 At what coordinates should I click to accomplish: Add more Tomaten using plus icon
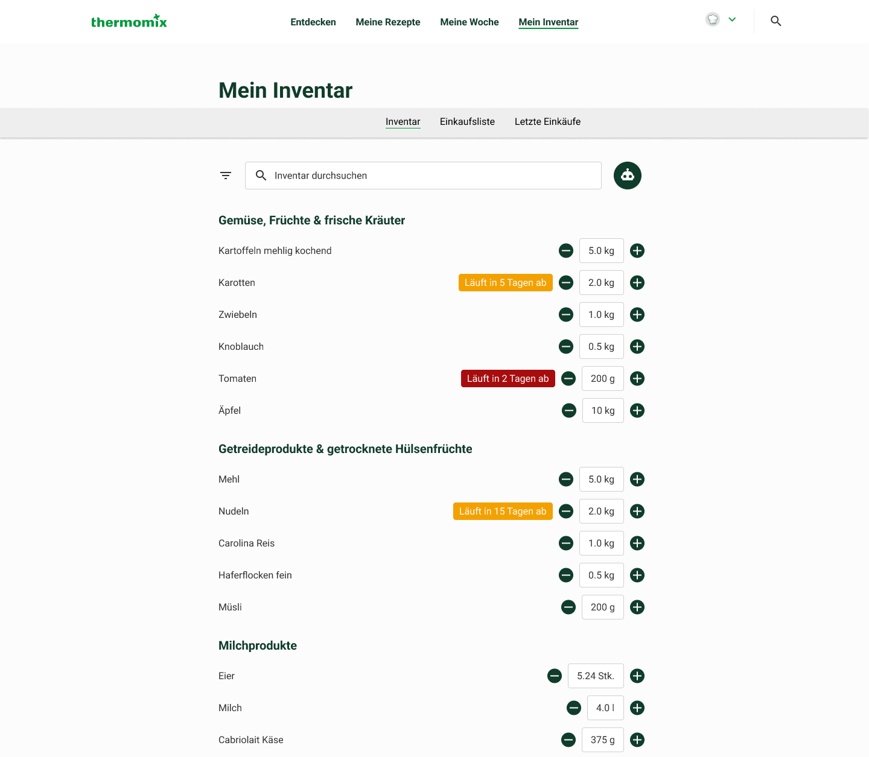click(x=637, y=379)
